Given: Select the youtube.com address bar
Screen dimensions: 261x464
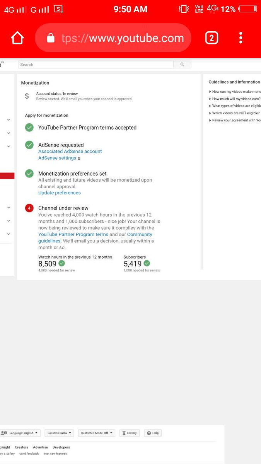Looking at the screenshot, I should tap(113, 38).
